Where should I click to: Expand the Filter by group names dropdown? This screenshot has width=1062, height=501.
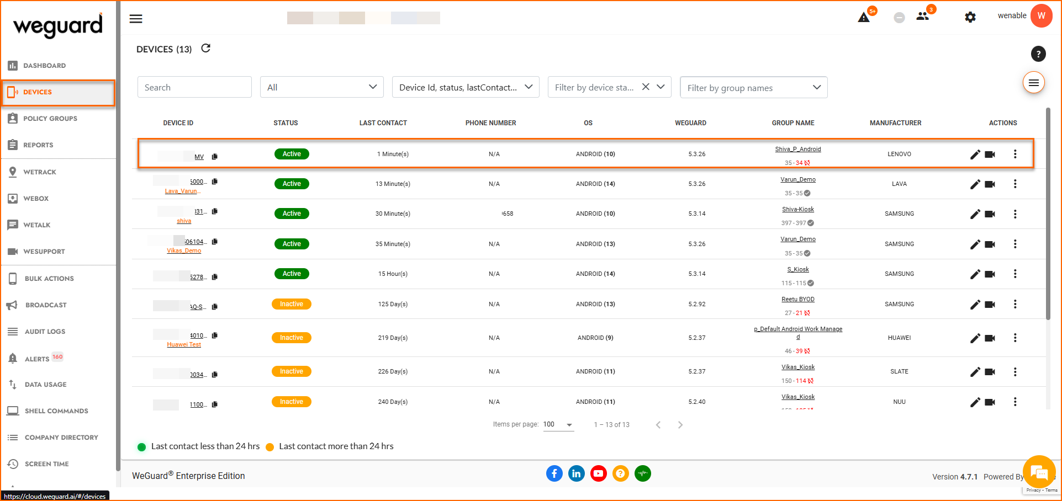754,88
